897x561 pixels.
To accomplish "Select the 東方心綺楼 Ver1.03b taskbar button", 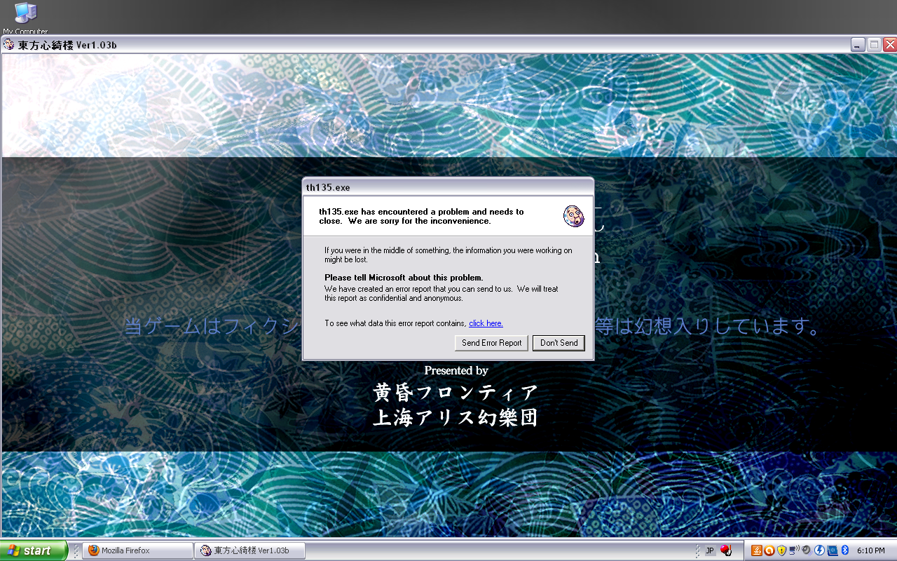I will (250, 550).
